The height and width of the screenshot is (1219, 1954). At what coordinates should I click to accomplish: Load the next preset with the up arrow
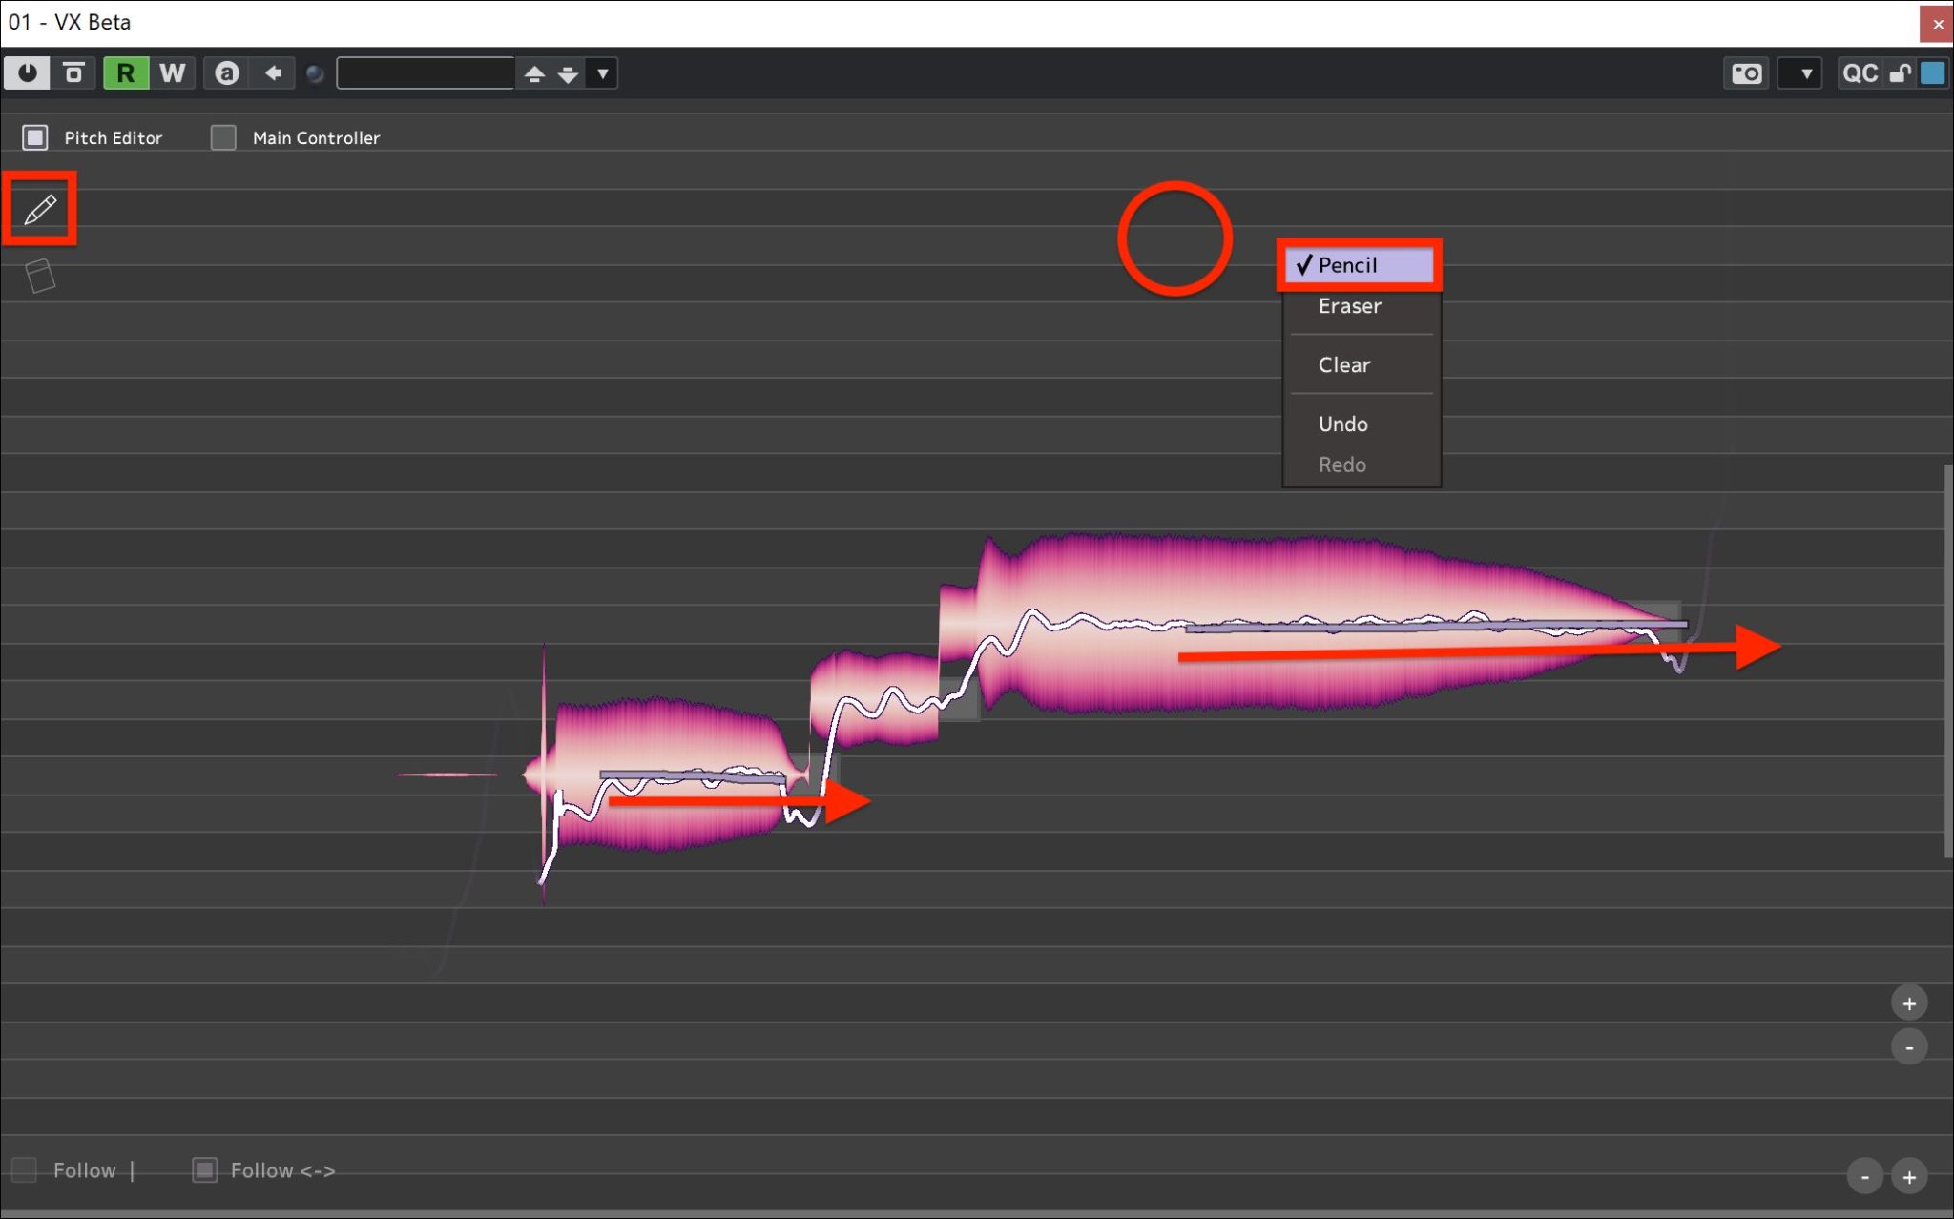tap(534, 73)
